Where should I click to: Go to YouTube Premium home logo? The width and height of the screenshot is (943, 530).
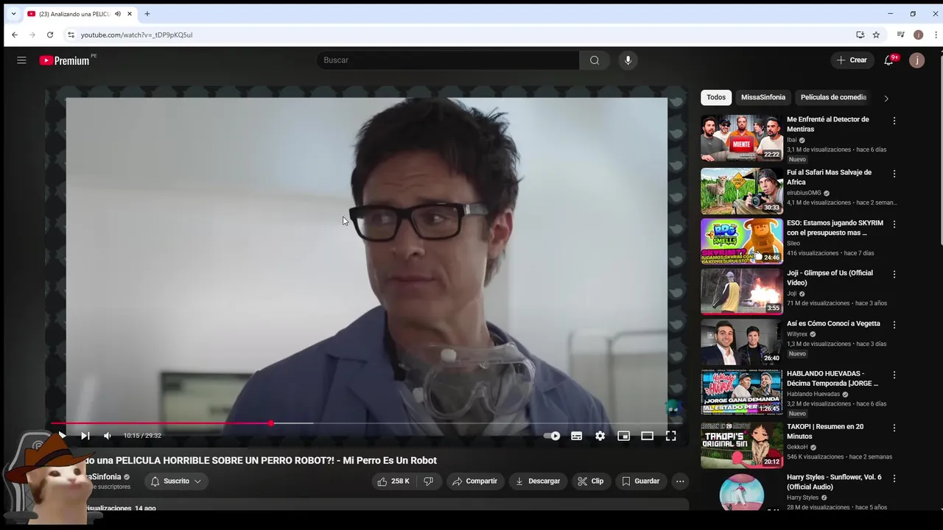click(x=65, y=60)
